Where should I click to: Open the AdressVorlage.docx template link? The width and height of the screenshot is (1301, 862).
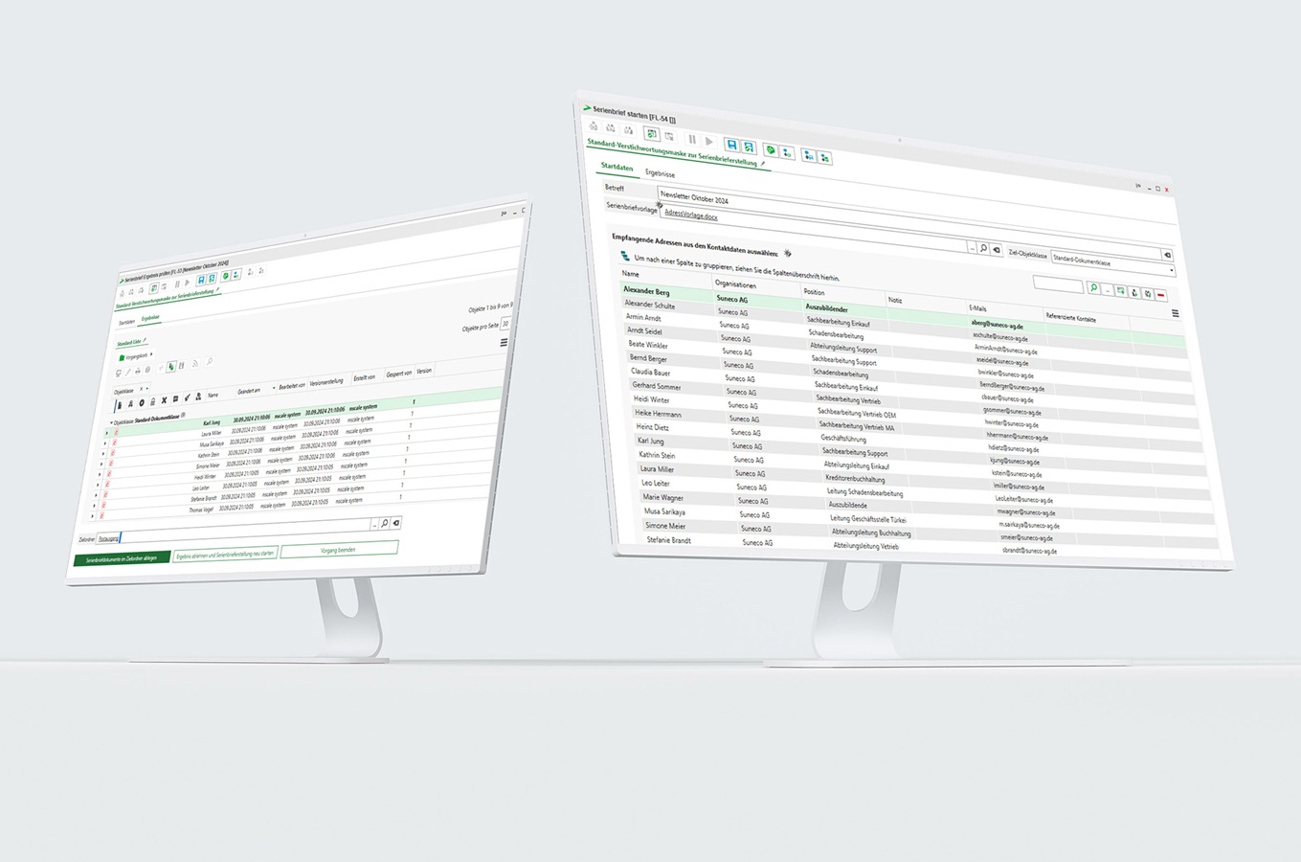pos(690,215)
